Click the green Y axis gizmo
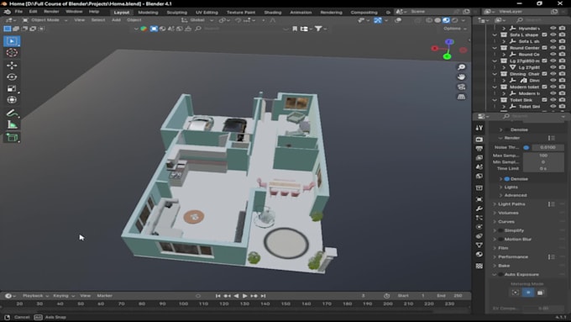571x322 pixels. pyautogui.click(x=448, y=56)
